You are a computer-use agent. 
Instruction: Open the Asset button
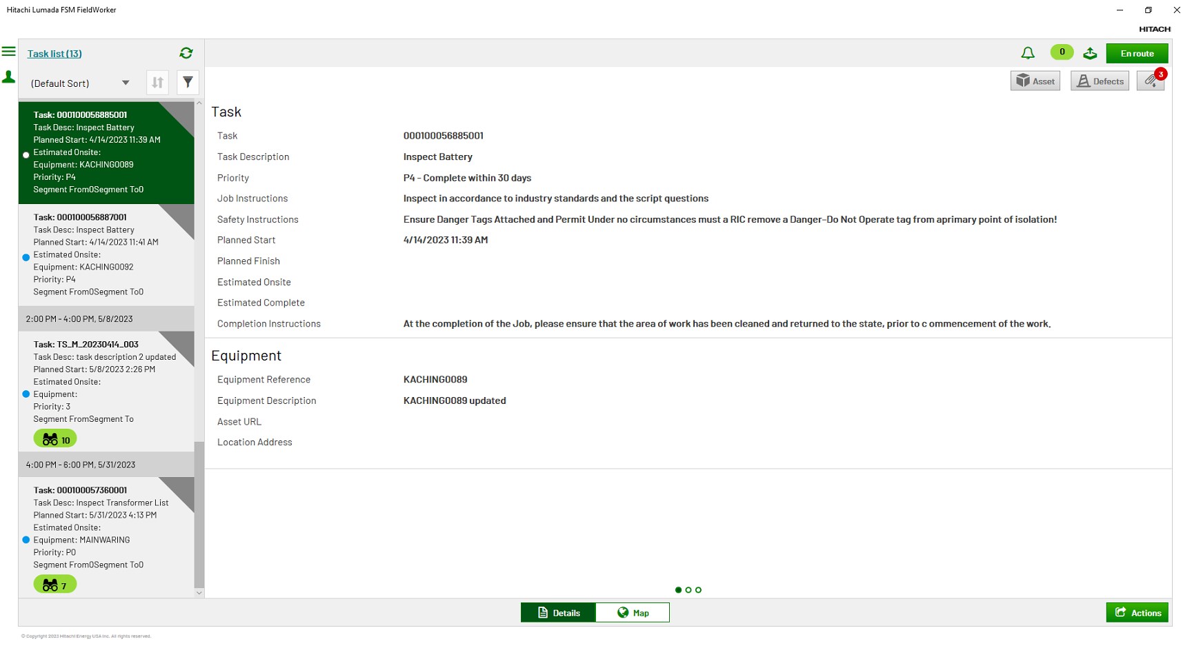click(1035, 81)
